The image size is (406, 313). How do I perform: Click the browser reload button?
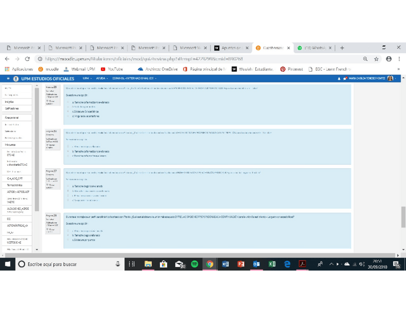pos(27,59)
